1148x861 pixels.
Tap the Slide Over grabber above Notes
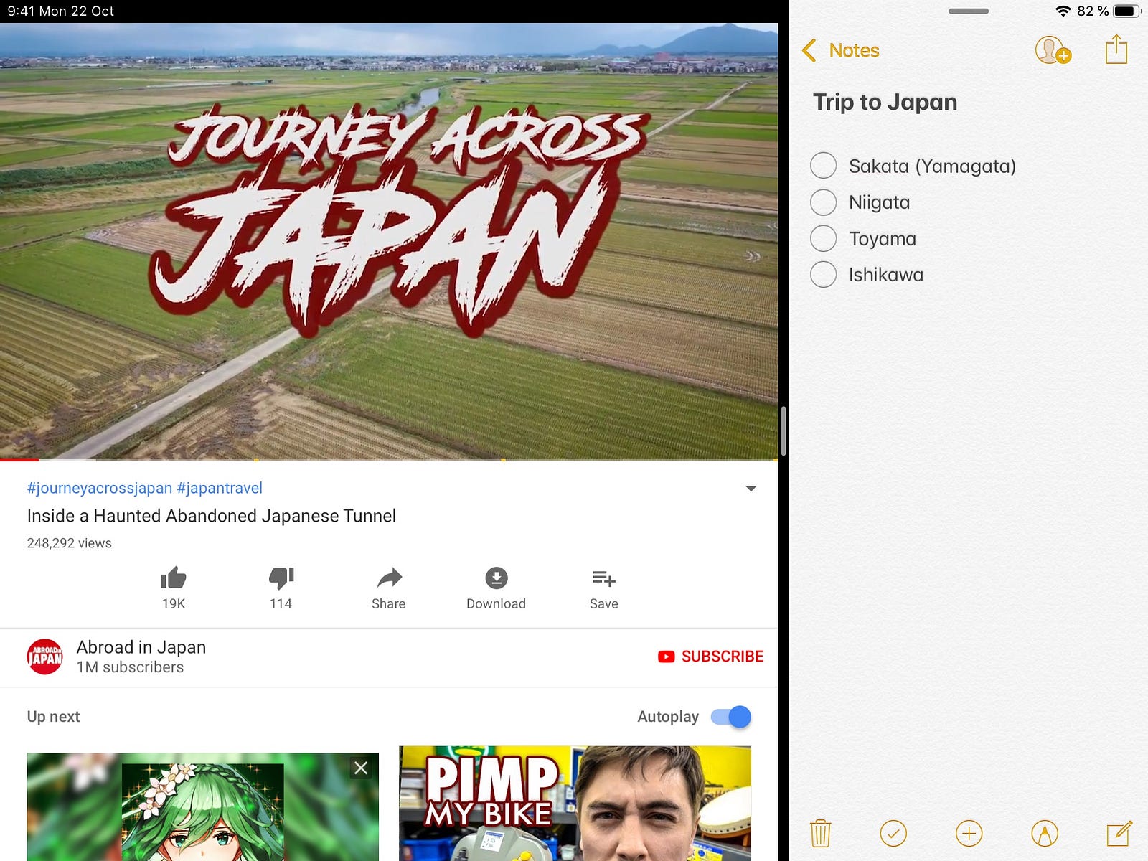[969, 11]
